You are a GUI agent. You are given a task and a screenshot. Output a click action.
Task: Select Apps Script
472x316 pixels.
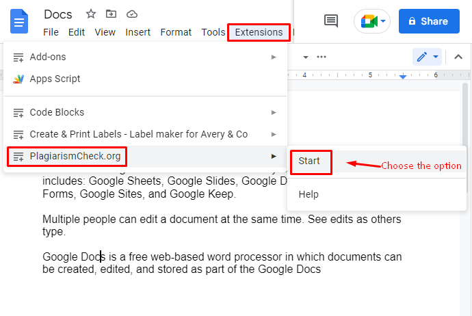click(145, 79)
